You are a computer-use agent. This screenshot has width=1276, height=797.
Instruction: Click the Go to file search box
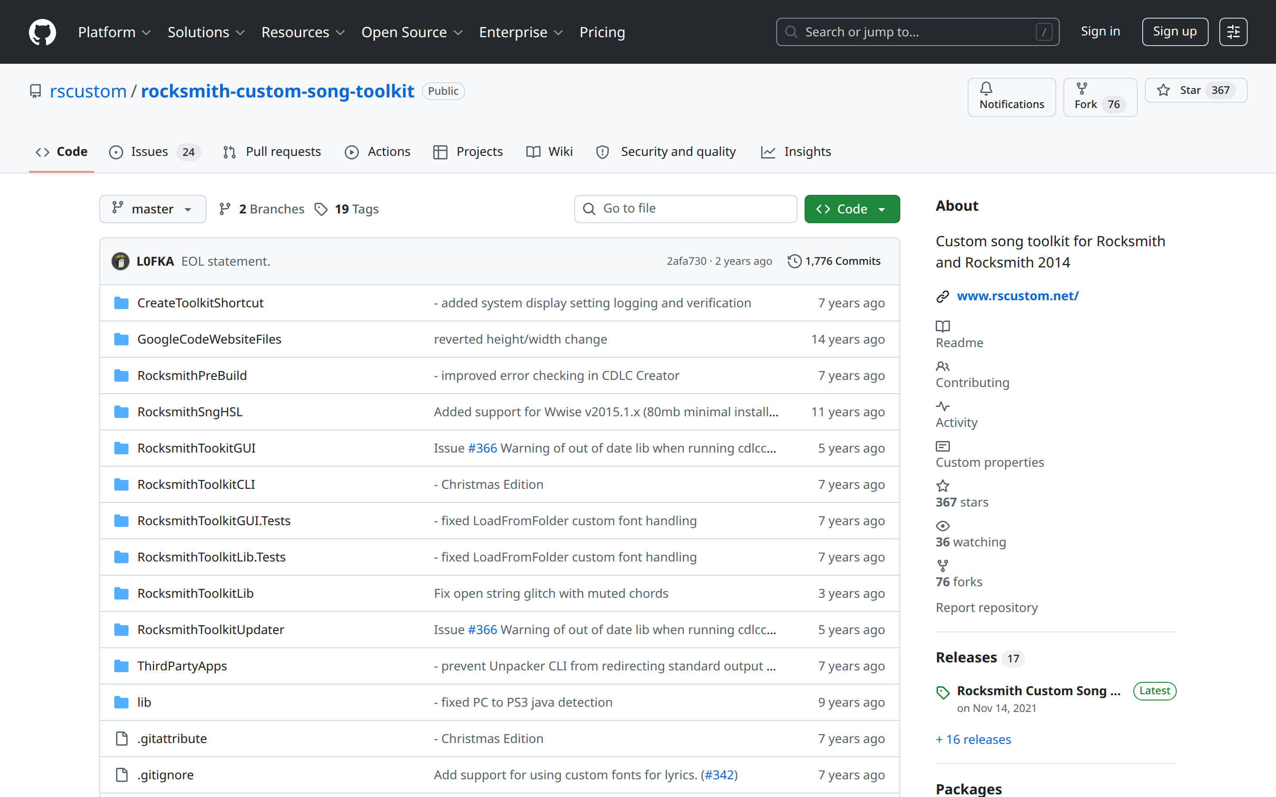click(685, 209)
